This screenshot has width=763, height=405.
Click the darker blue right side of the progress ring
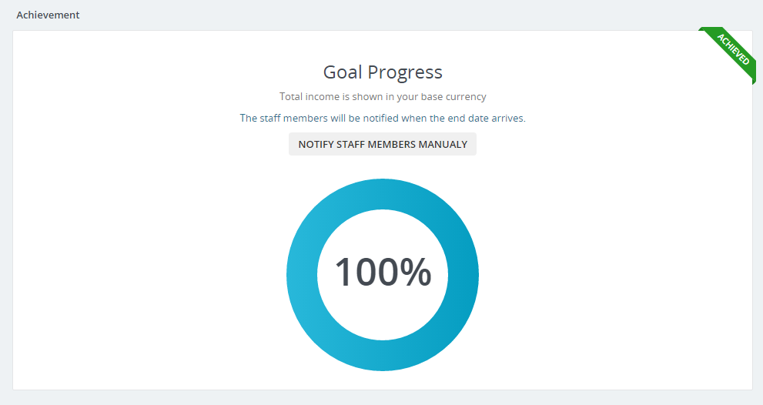click(x=463, y=275)
